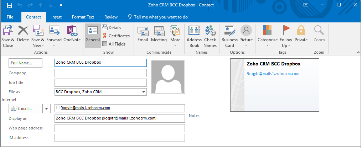The width and height of the screenshot is (362, 149).
Task: Send contact to OneNote
Action: coord(72,34)
